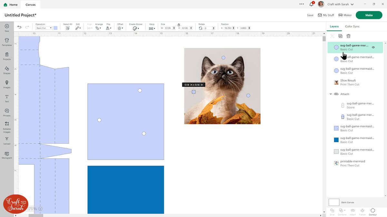This screenshot has height=217, width=387.
Task: Open the Templates tool
Action: point(7,42)
